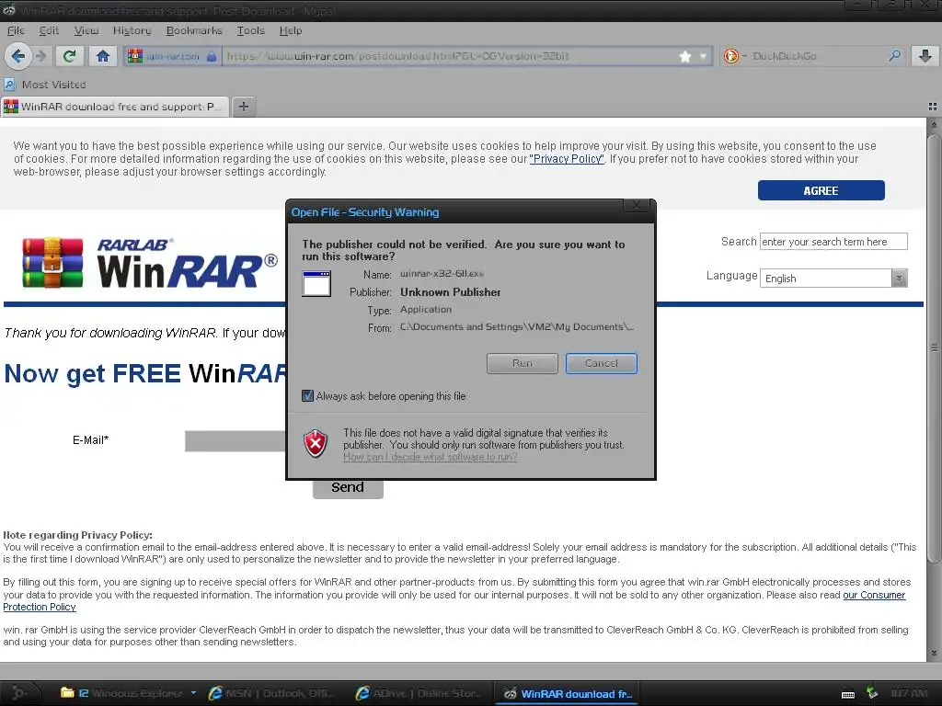Image resolution: width=942 pixels, height=706 pixels.
Task: Open the Privacy Policy link
Action: [567, 159]
